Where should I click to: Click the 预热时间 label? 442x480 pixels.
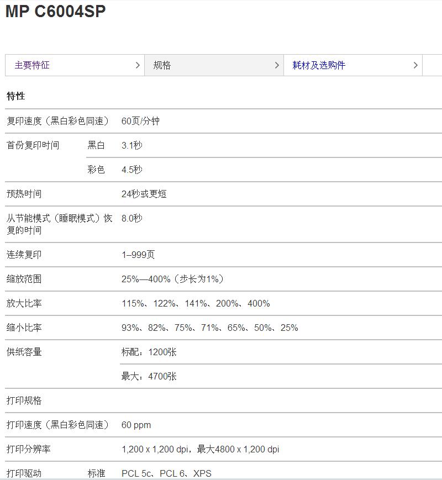tap(24, 194)
